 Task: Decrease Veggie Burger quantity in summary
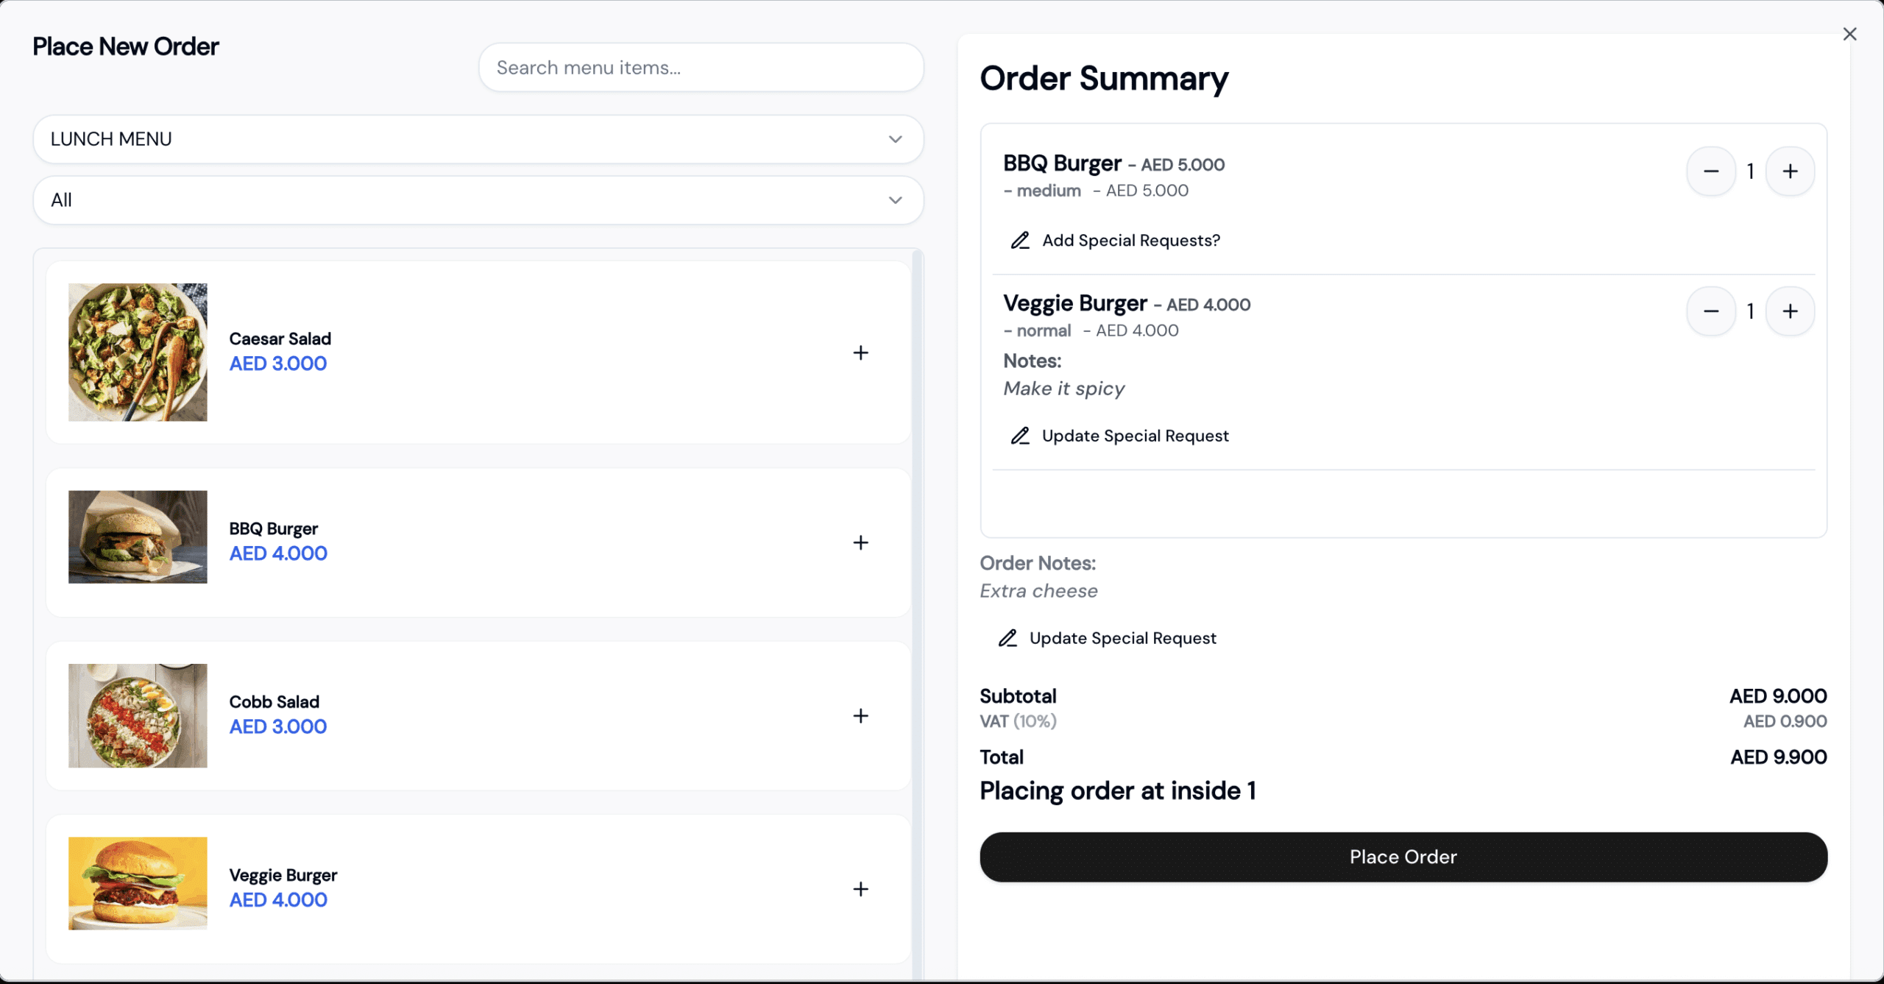pyautogui.click(x=1711, y=311)
